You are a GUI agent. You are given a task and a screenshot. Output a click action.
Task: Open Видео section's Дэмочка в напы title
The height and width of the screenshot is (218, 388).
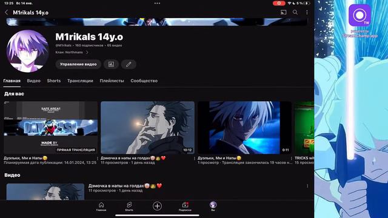click(125, 186)
